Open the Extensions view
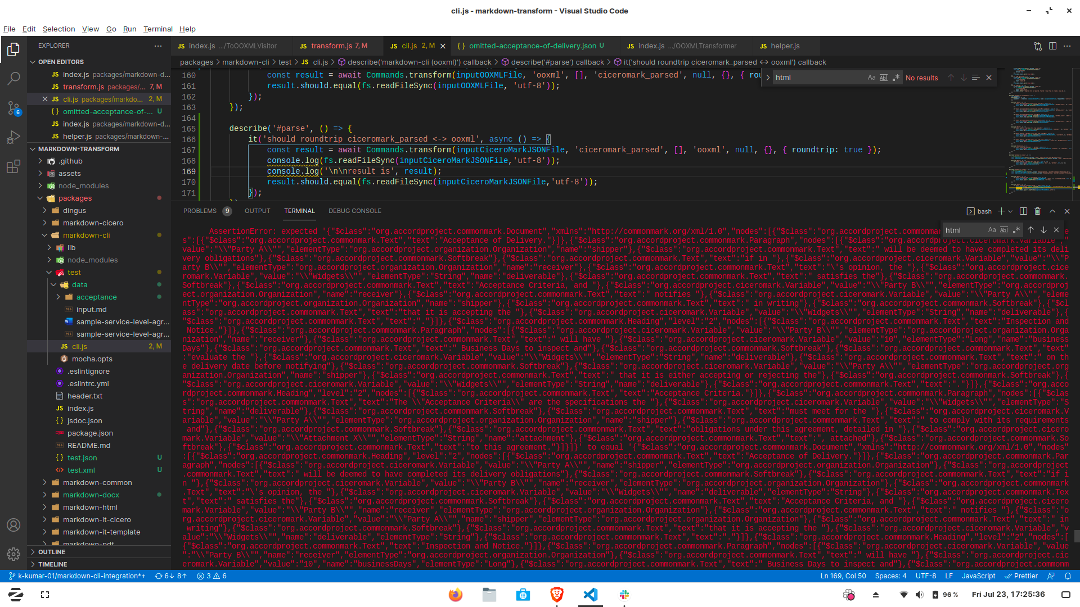 (13, 167)
